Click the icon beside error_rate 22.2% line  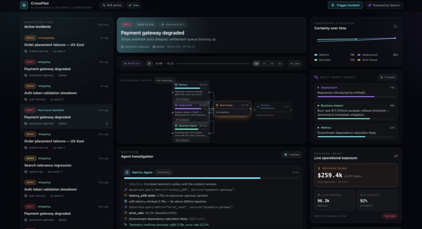pos(126,213)
